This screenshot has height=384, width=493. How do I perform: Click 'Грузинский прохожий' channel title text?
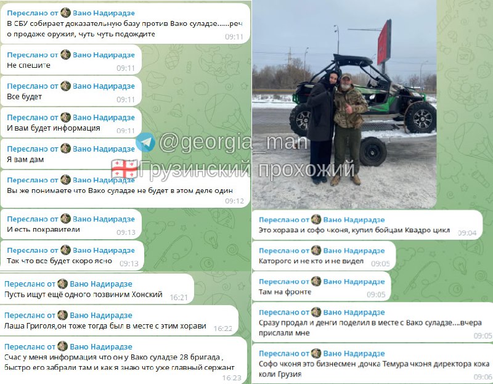click(247, 169)
